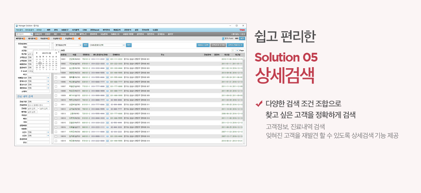Screen dimensions: 421x193
Task: Click the phone icon beside 문자 Point
Action: (x=223, y=38)
